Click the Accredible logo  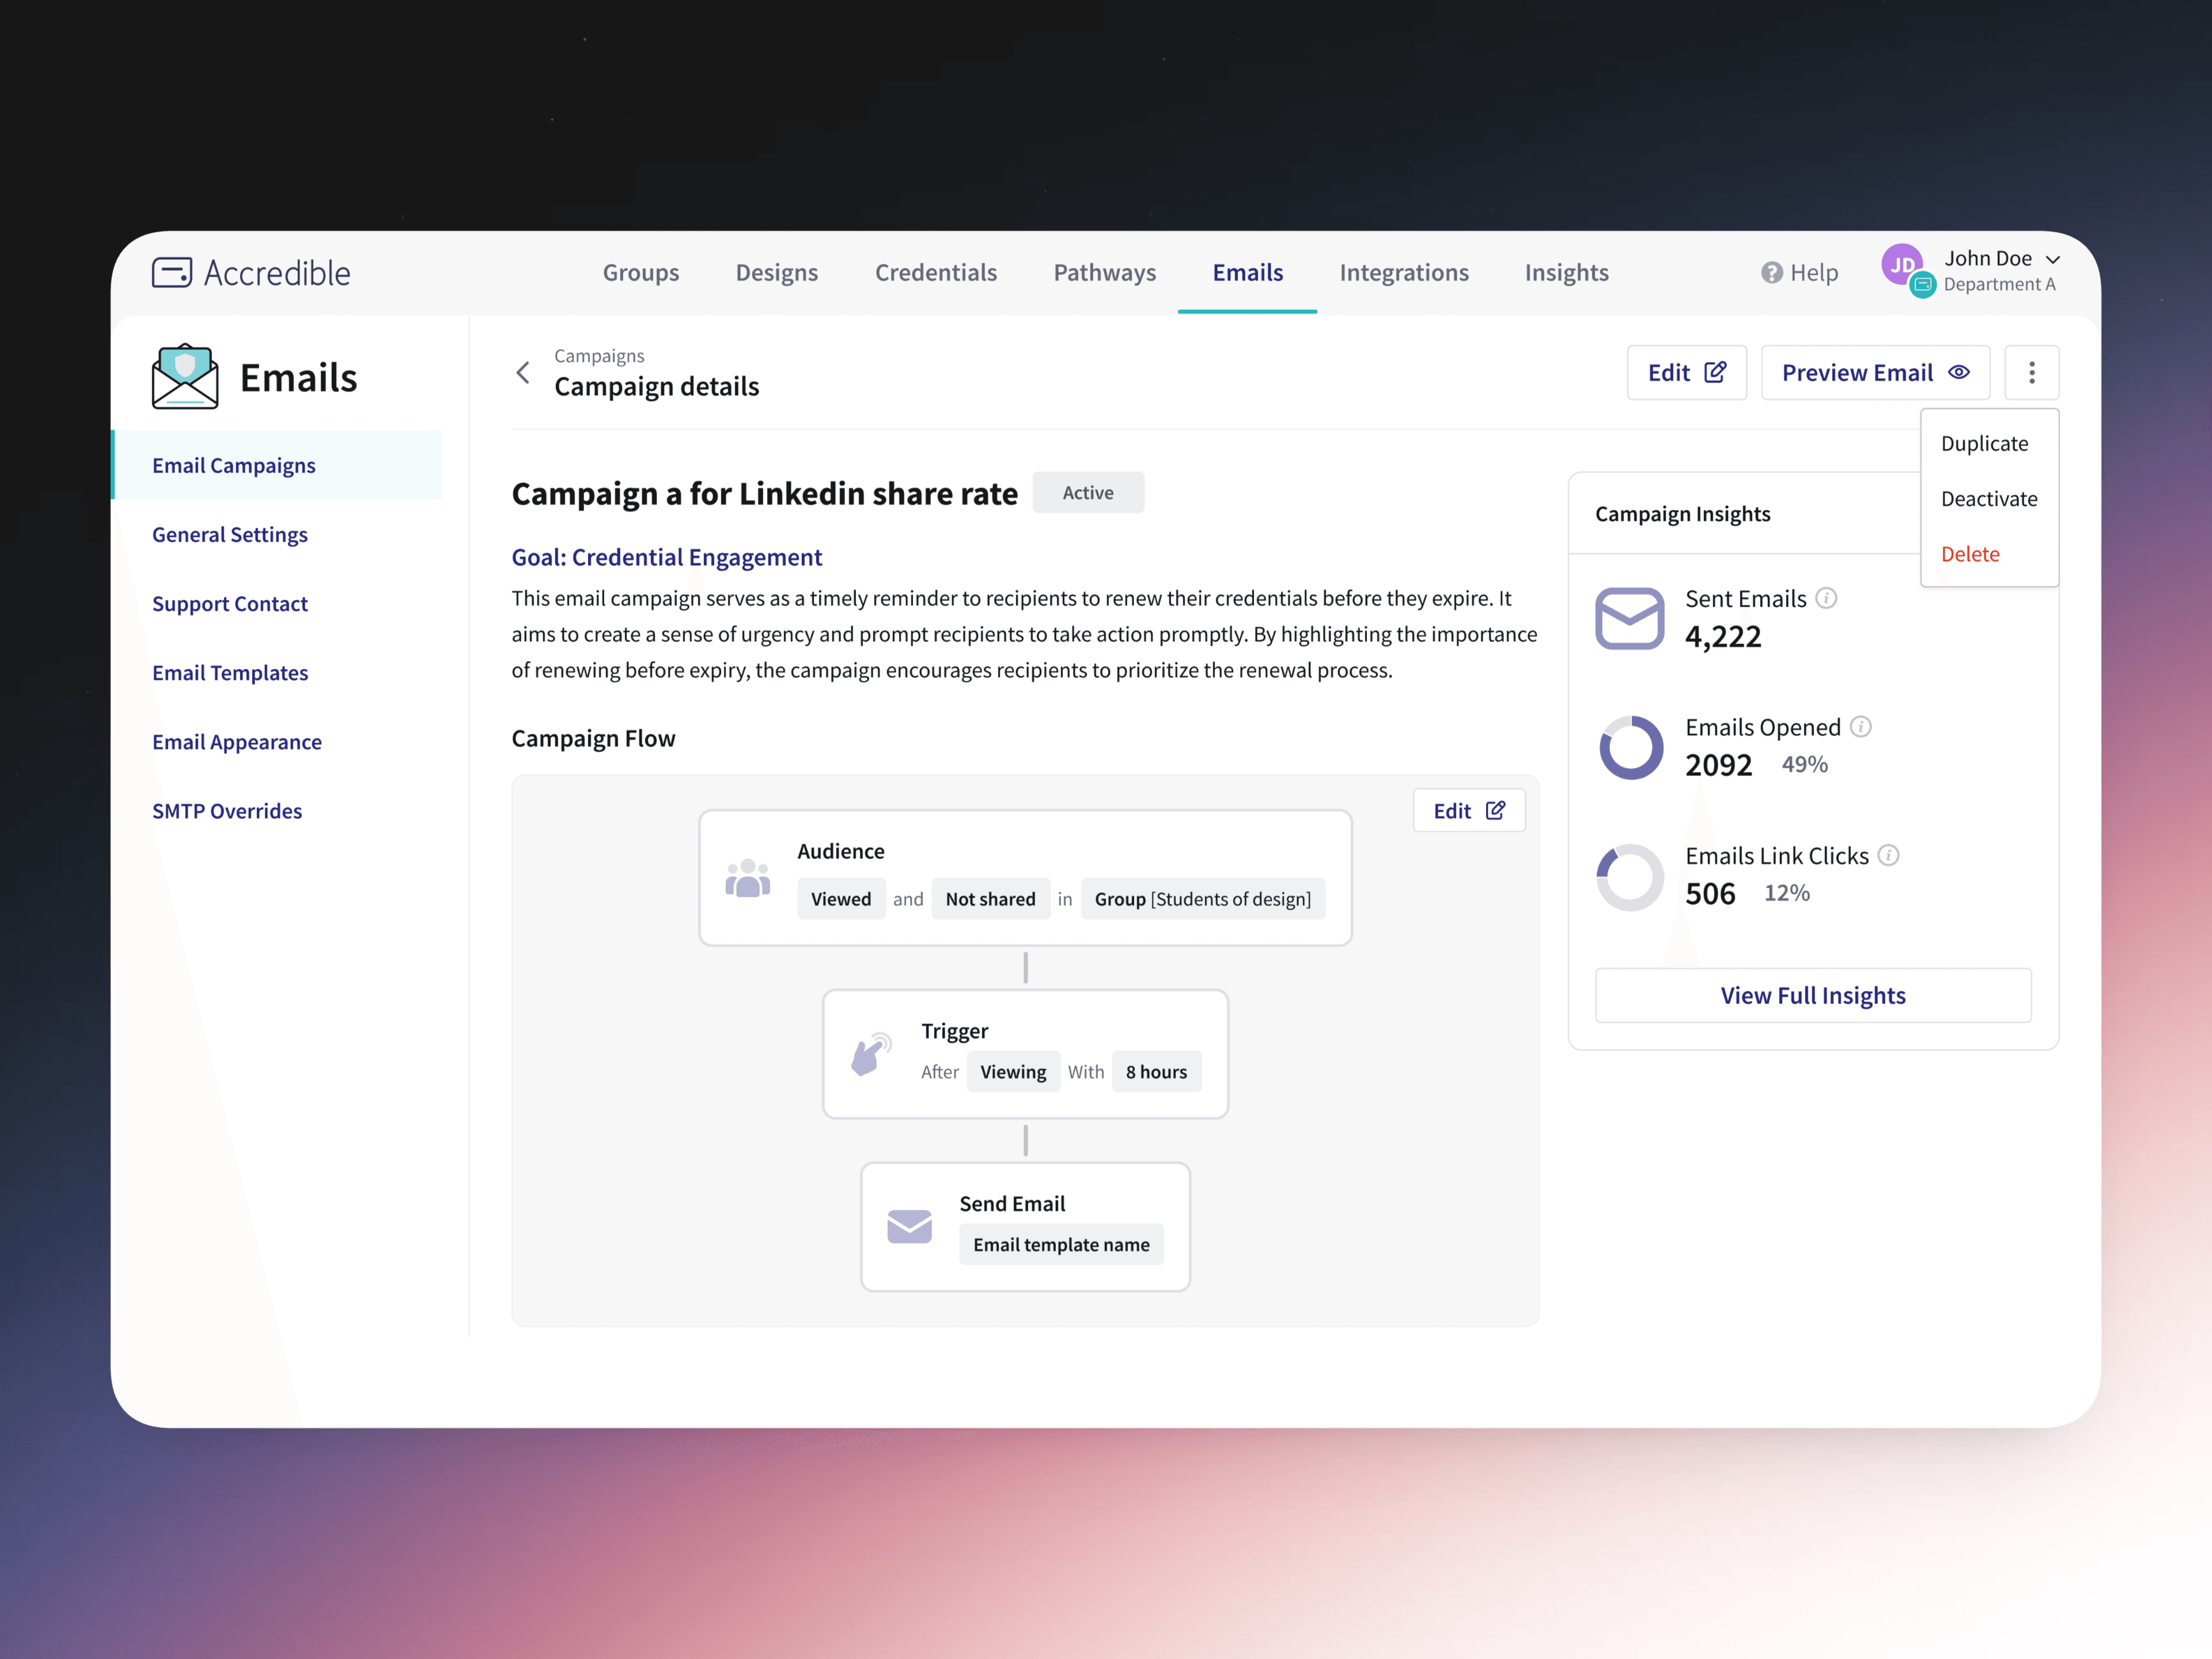pyautogui.click(x=251, y=272)
